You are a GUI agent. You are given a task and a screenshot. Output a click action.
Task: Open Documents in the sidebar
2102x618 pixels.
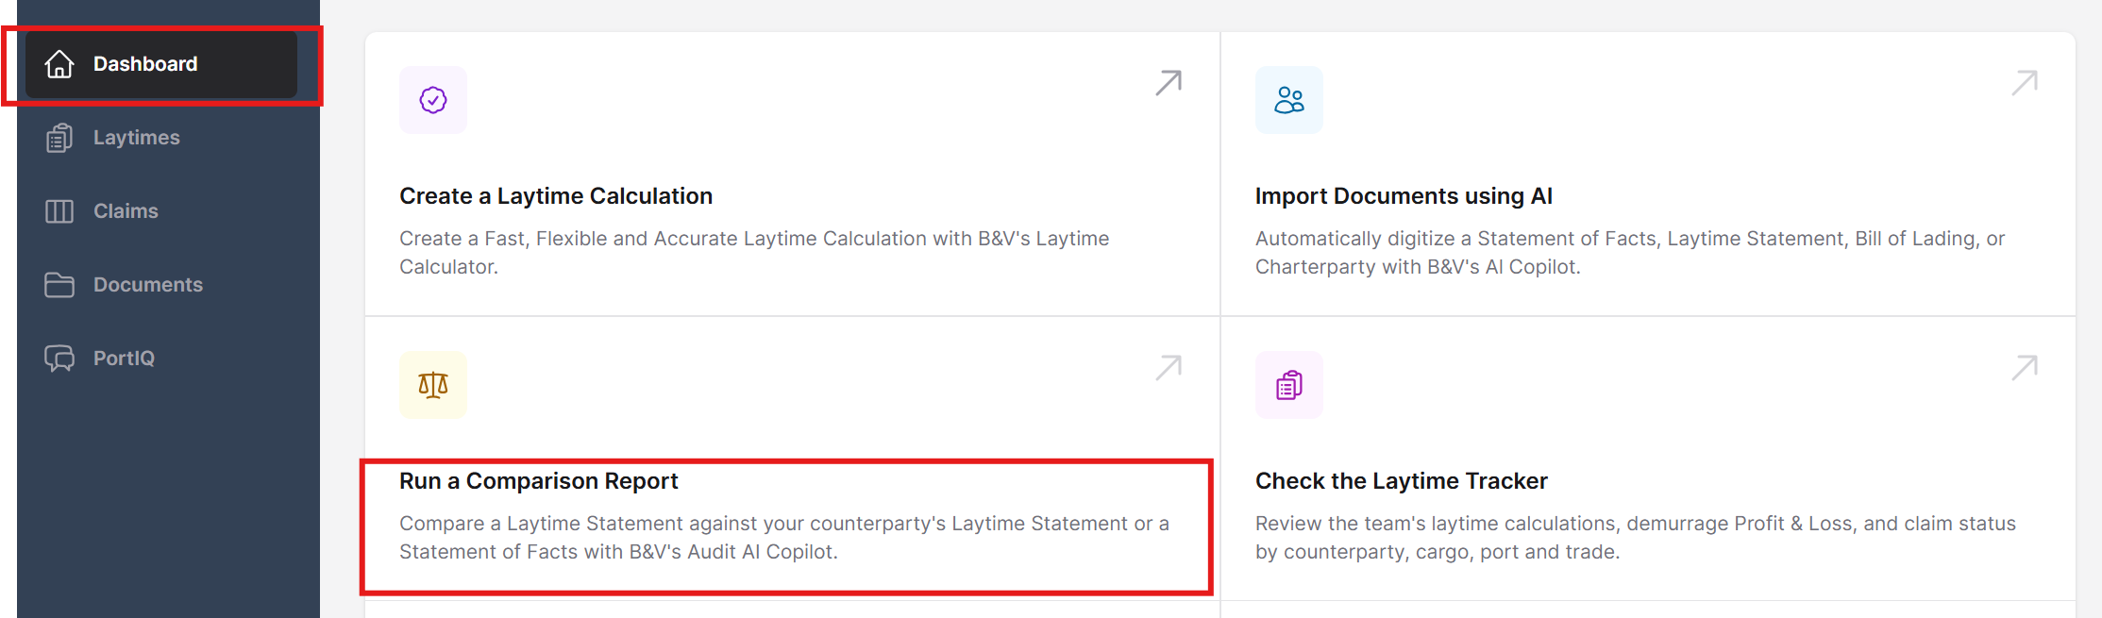(148, 285)
